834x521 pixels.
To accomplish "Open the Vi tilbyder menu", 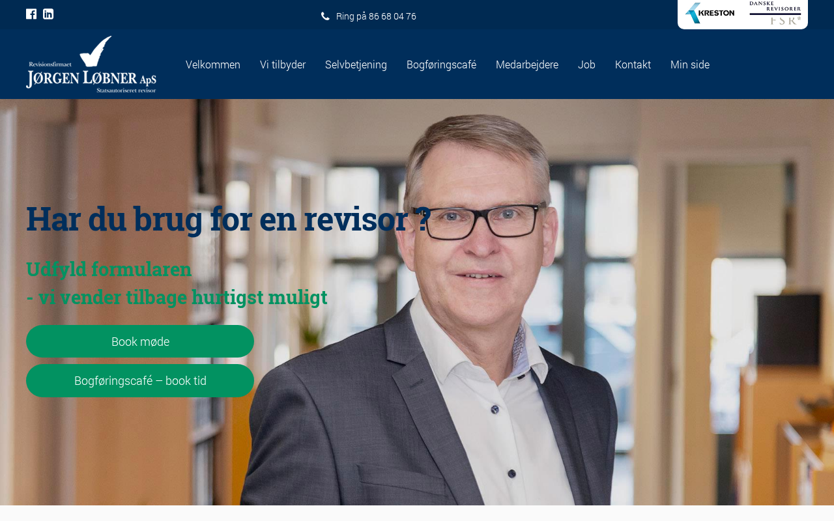I will (x=283, y=64).
